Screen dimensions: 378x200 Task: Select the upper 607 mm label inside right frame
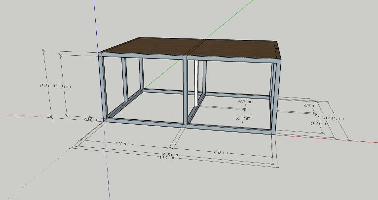click(246, 102)
